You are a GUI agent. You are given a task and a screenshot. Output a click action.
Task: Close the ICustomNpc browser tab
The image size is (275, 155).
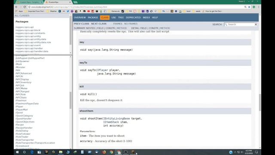pos(70,2)
